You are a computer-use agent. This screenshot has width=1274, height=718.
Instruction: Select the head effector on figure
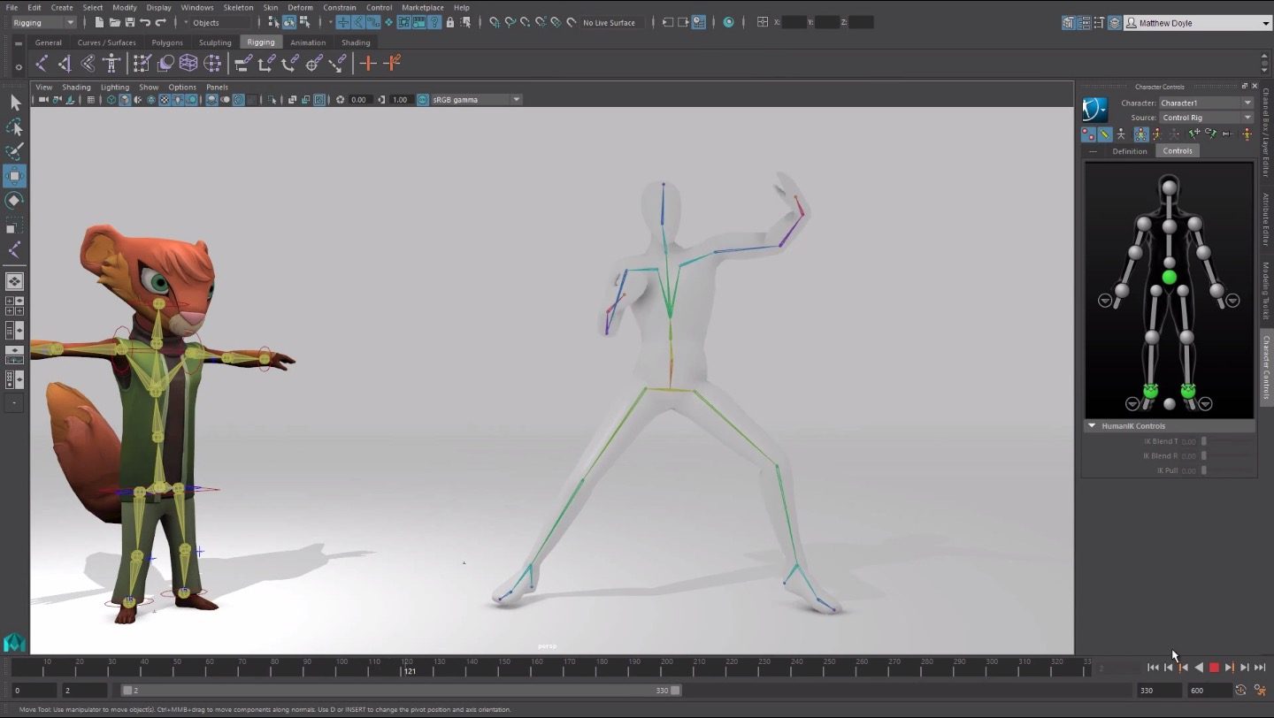(1169, 187)
